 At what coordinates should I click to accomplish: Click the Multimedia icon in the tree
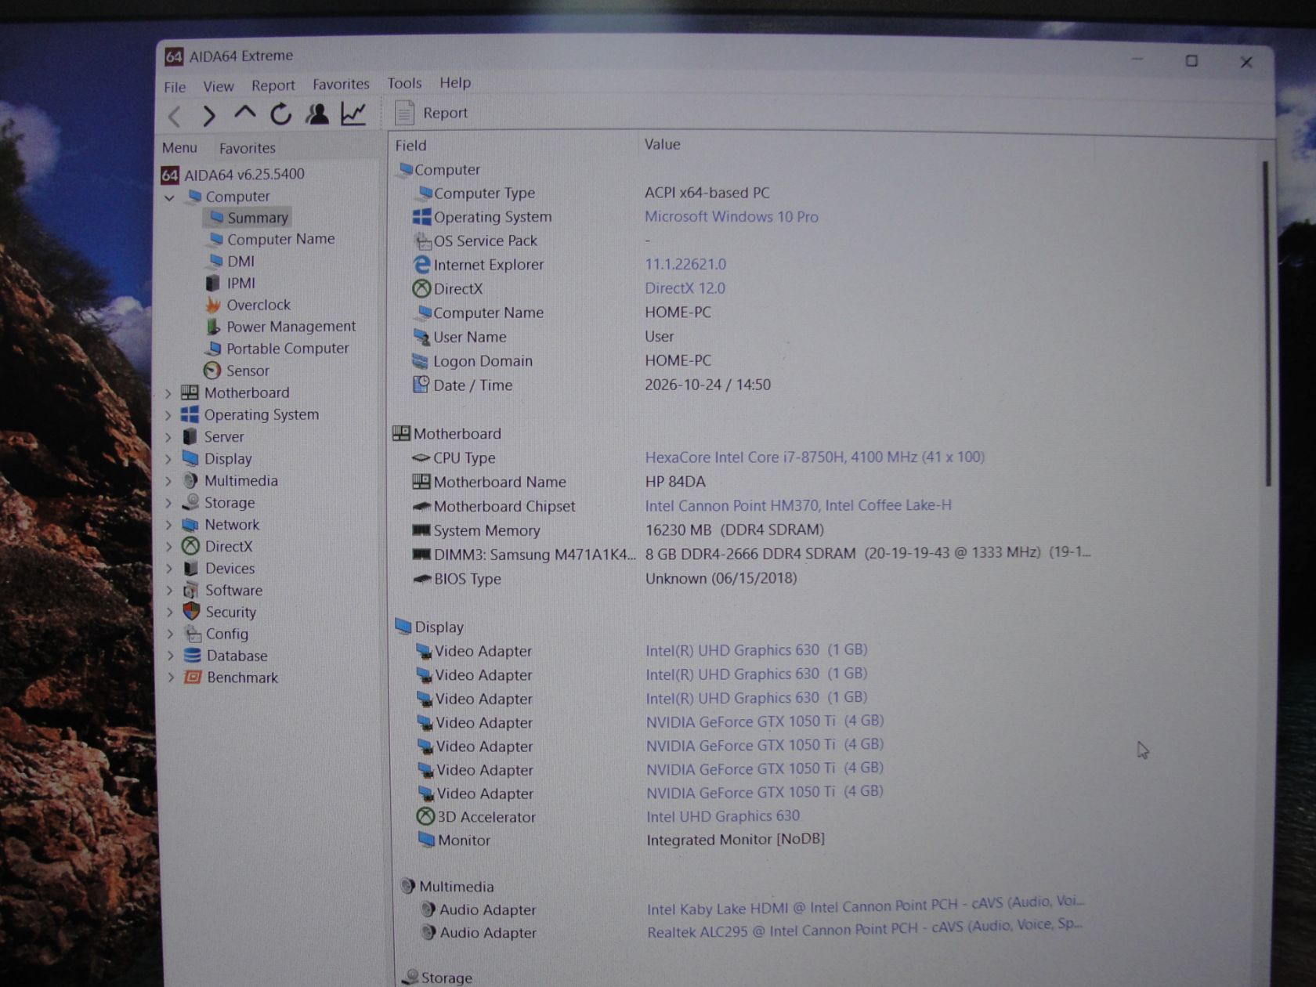click(190, 480)
